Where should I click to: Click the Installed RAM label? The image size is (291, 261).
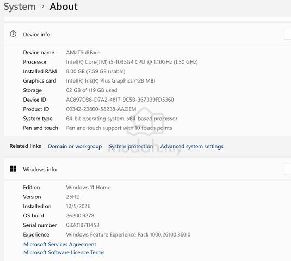[x=40, y=71]
